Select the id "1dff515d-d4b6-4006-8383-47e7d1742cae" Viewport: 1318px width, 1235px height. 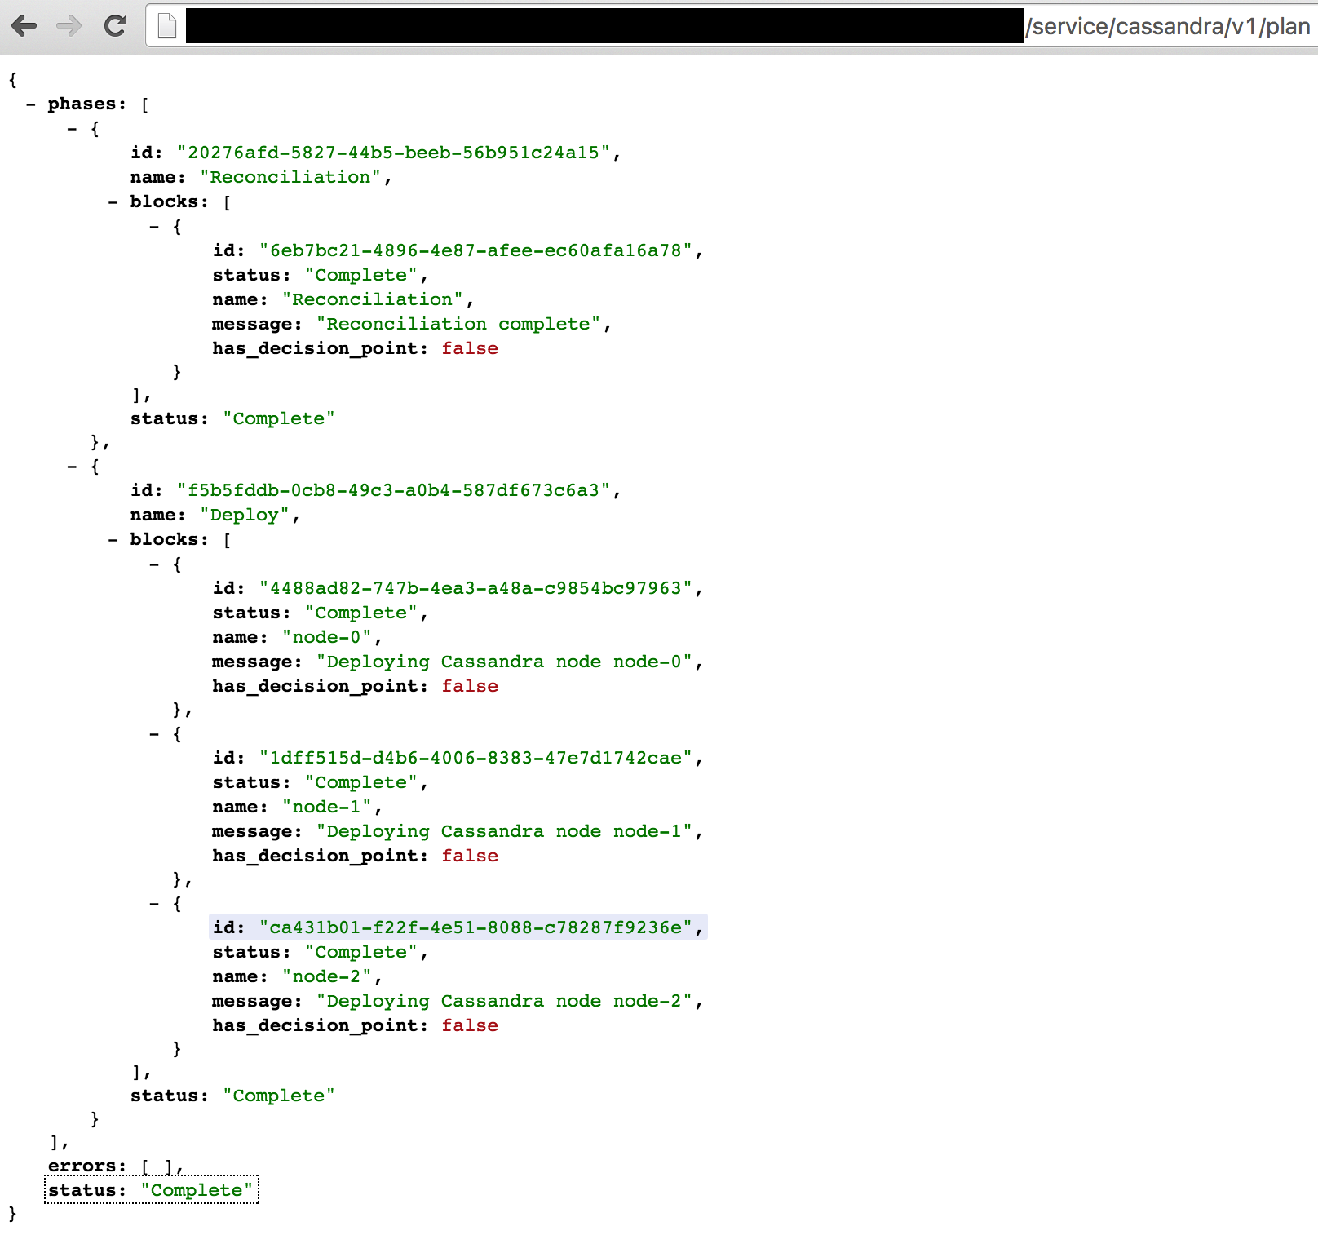point(476,758)
